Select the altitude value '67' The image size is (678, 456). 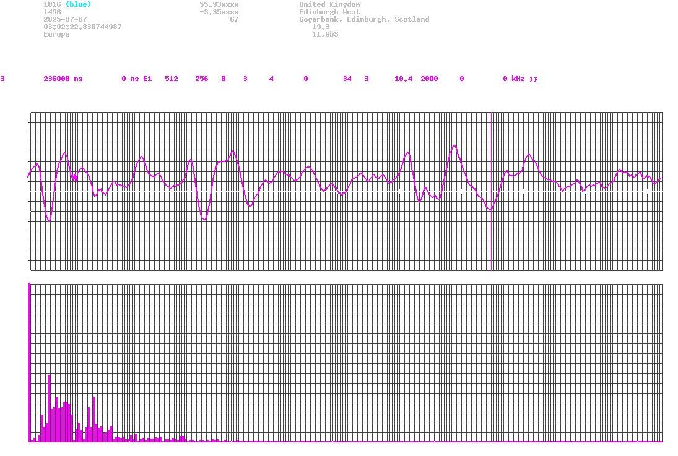234,19
